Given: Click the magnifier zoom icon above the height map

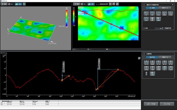Looking at the screenshot, I should (110, 4).
